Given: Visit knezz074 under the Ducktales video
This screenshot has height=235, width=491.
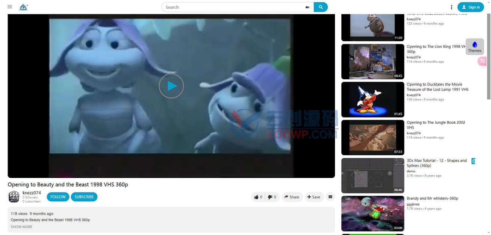Looking at the screenshot, I should (414, 95).
